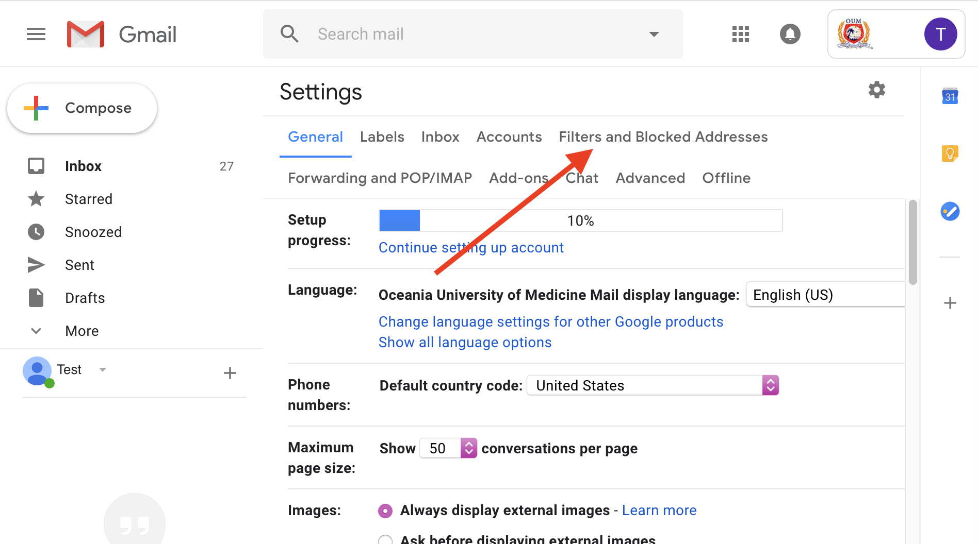Screen dimensions: 978x544
Task: Open the settings gear icon
Action: pyautogui.click(x=876, y=90)
